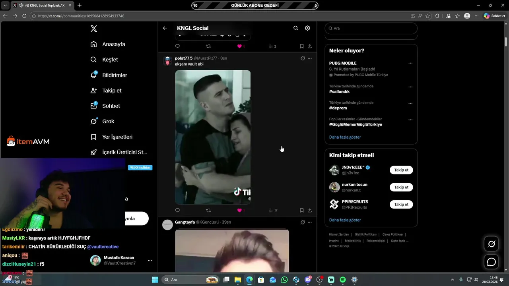The height and width of the screenshot is (286, 509).
Task: Open Gizlilik Politikası footer link
Action: pos(365,234)
